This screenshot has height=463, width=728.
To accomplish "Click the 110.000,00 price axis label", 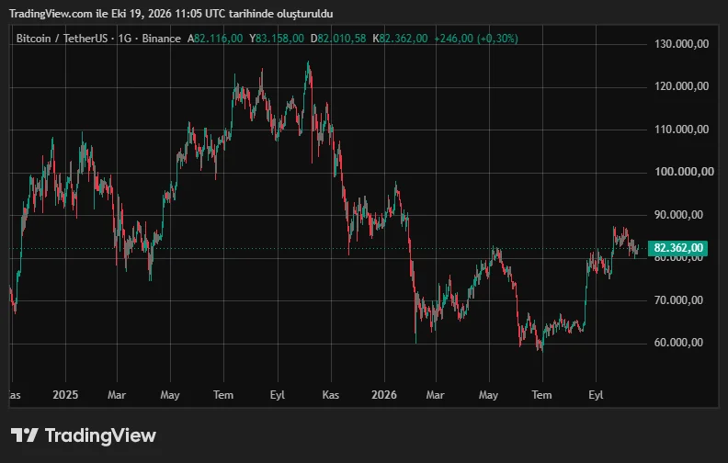I will [681, 130].
